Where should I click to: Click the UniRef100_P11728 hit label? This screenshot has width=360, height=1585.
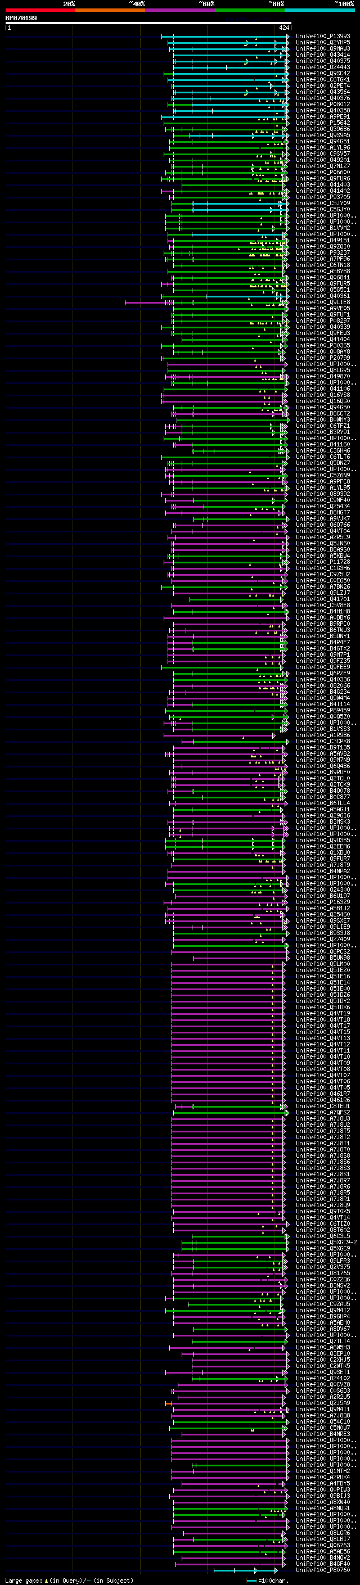pos(322,562)
